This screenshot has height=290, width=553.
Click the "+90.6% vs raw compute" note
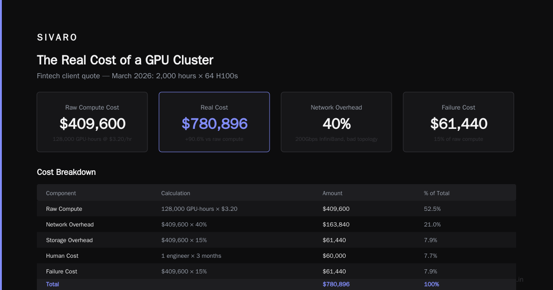click(x=214, y=139)
